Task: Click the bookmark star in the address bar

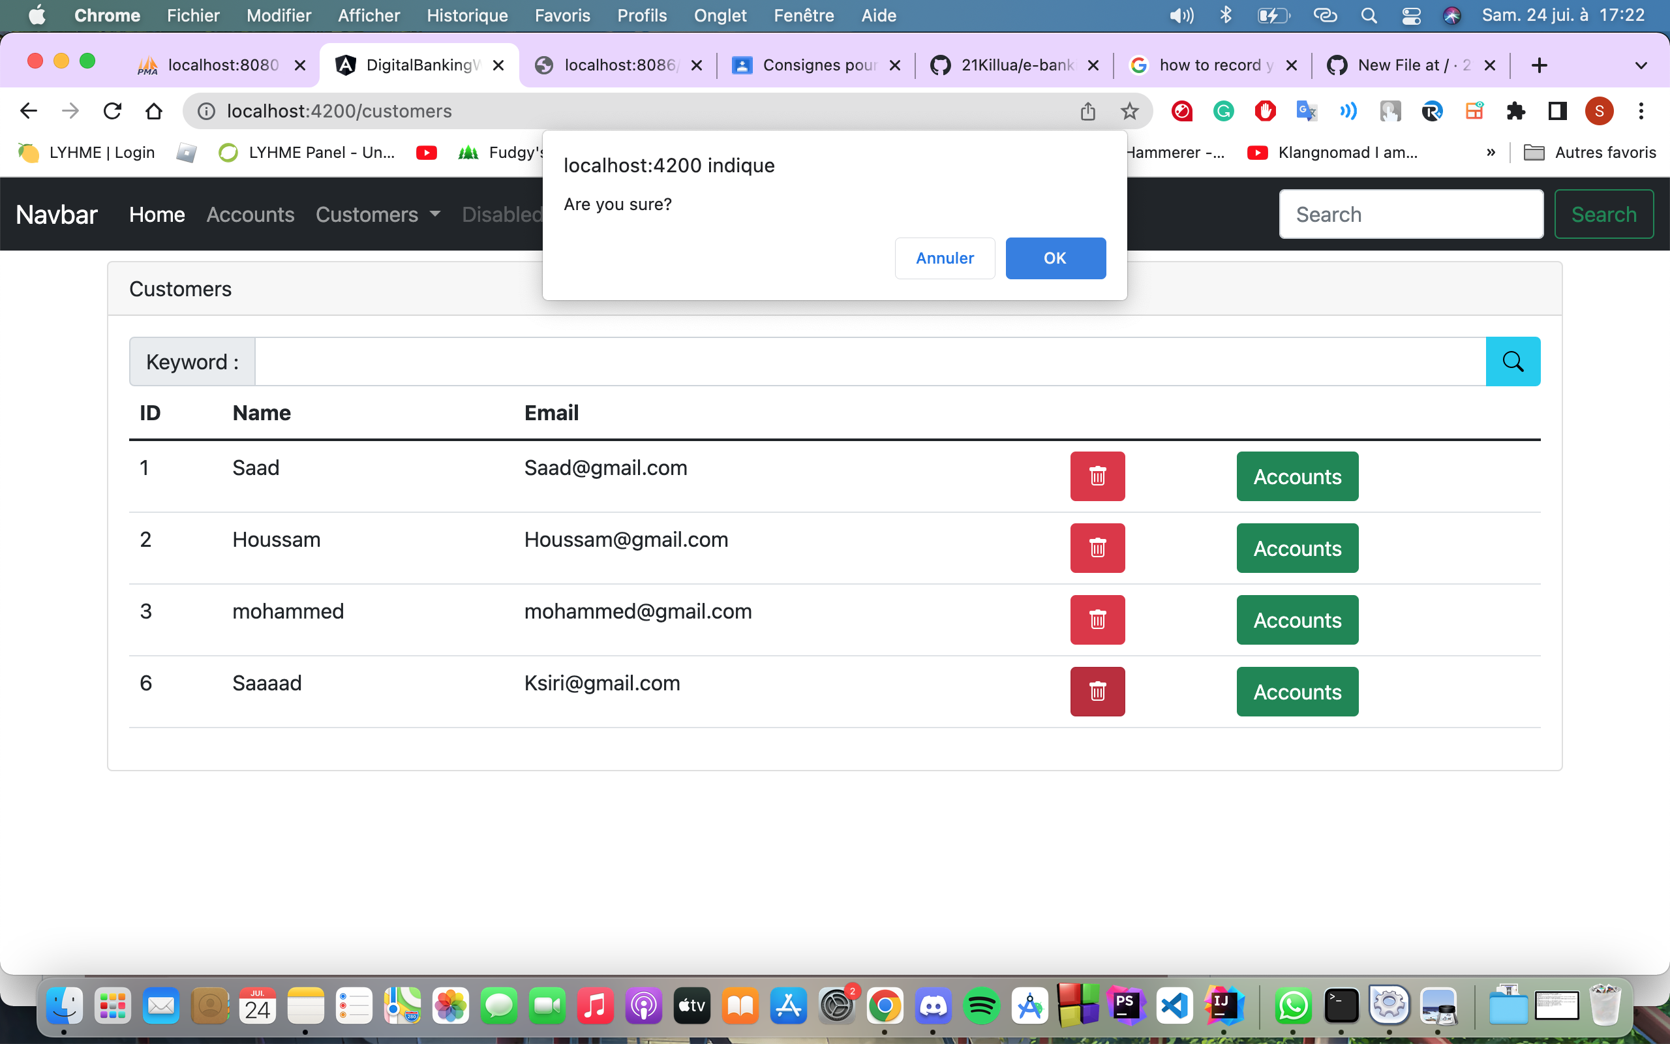Action: [1130, 110]
